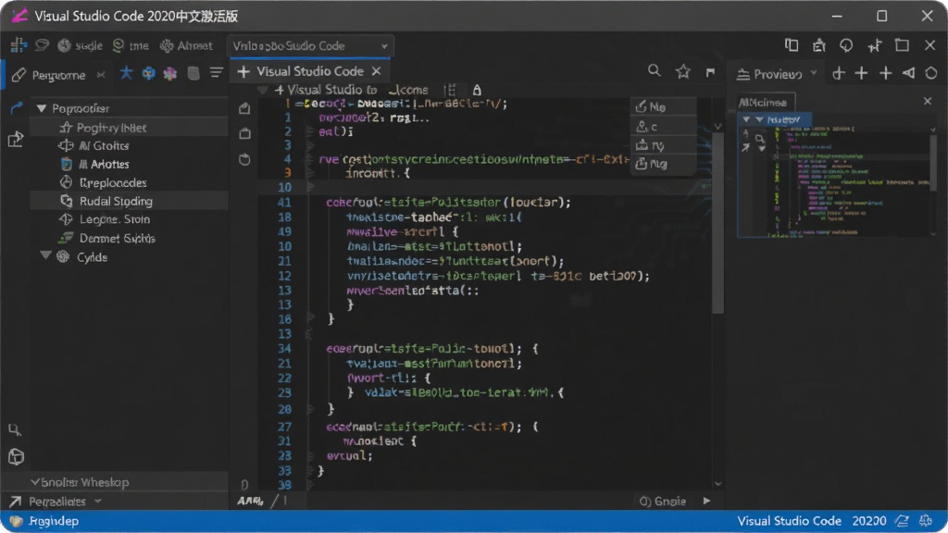Click the blue star icon beside the Perguome tab
The width and height of the screenshot is (948, 533).
pos(126,73)
